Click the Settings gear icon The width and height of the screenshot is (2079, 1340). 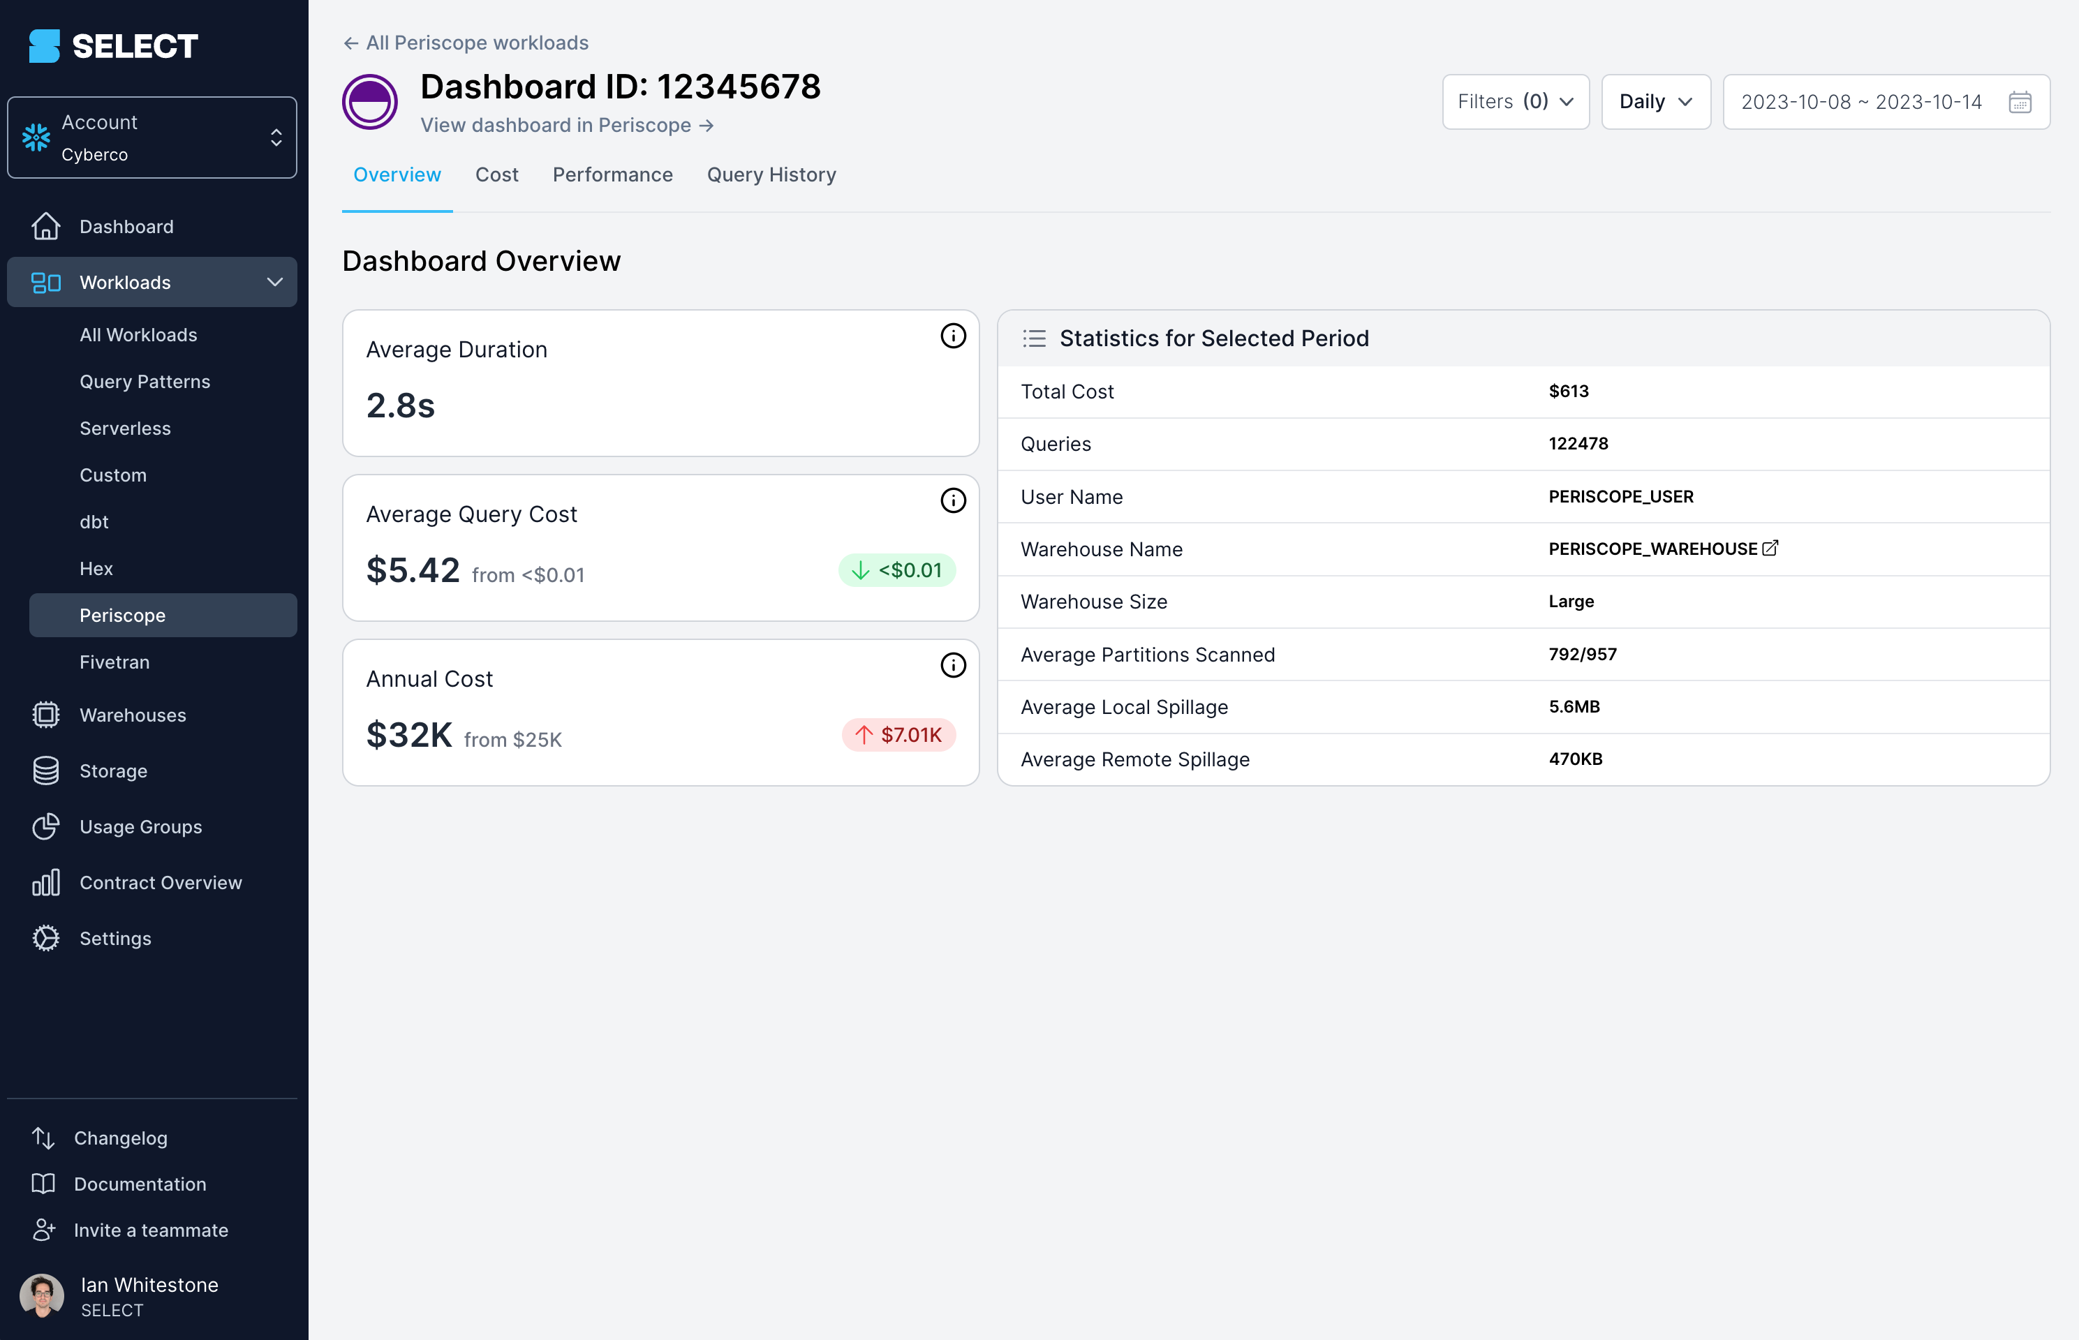pyautogui.click(x=45, y=938)
